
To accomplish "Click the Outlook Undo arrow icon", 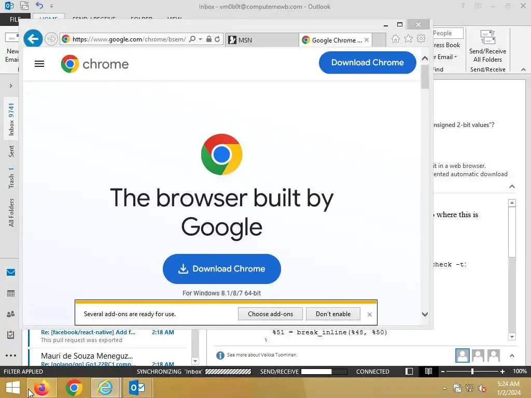I will pyautogui.click(x=39, y=6).
